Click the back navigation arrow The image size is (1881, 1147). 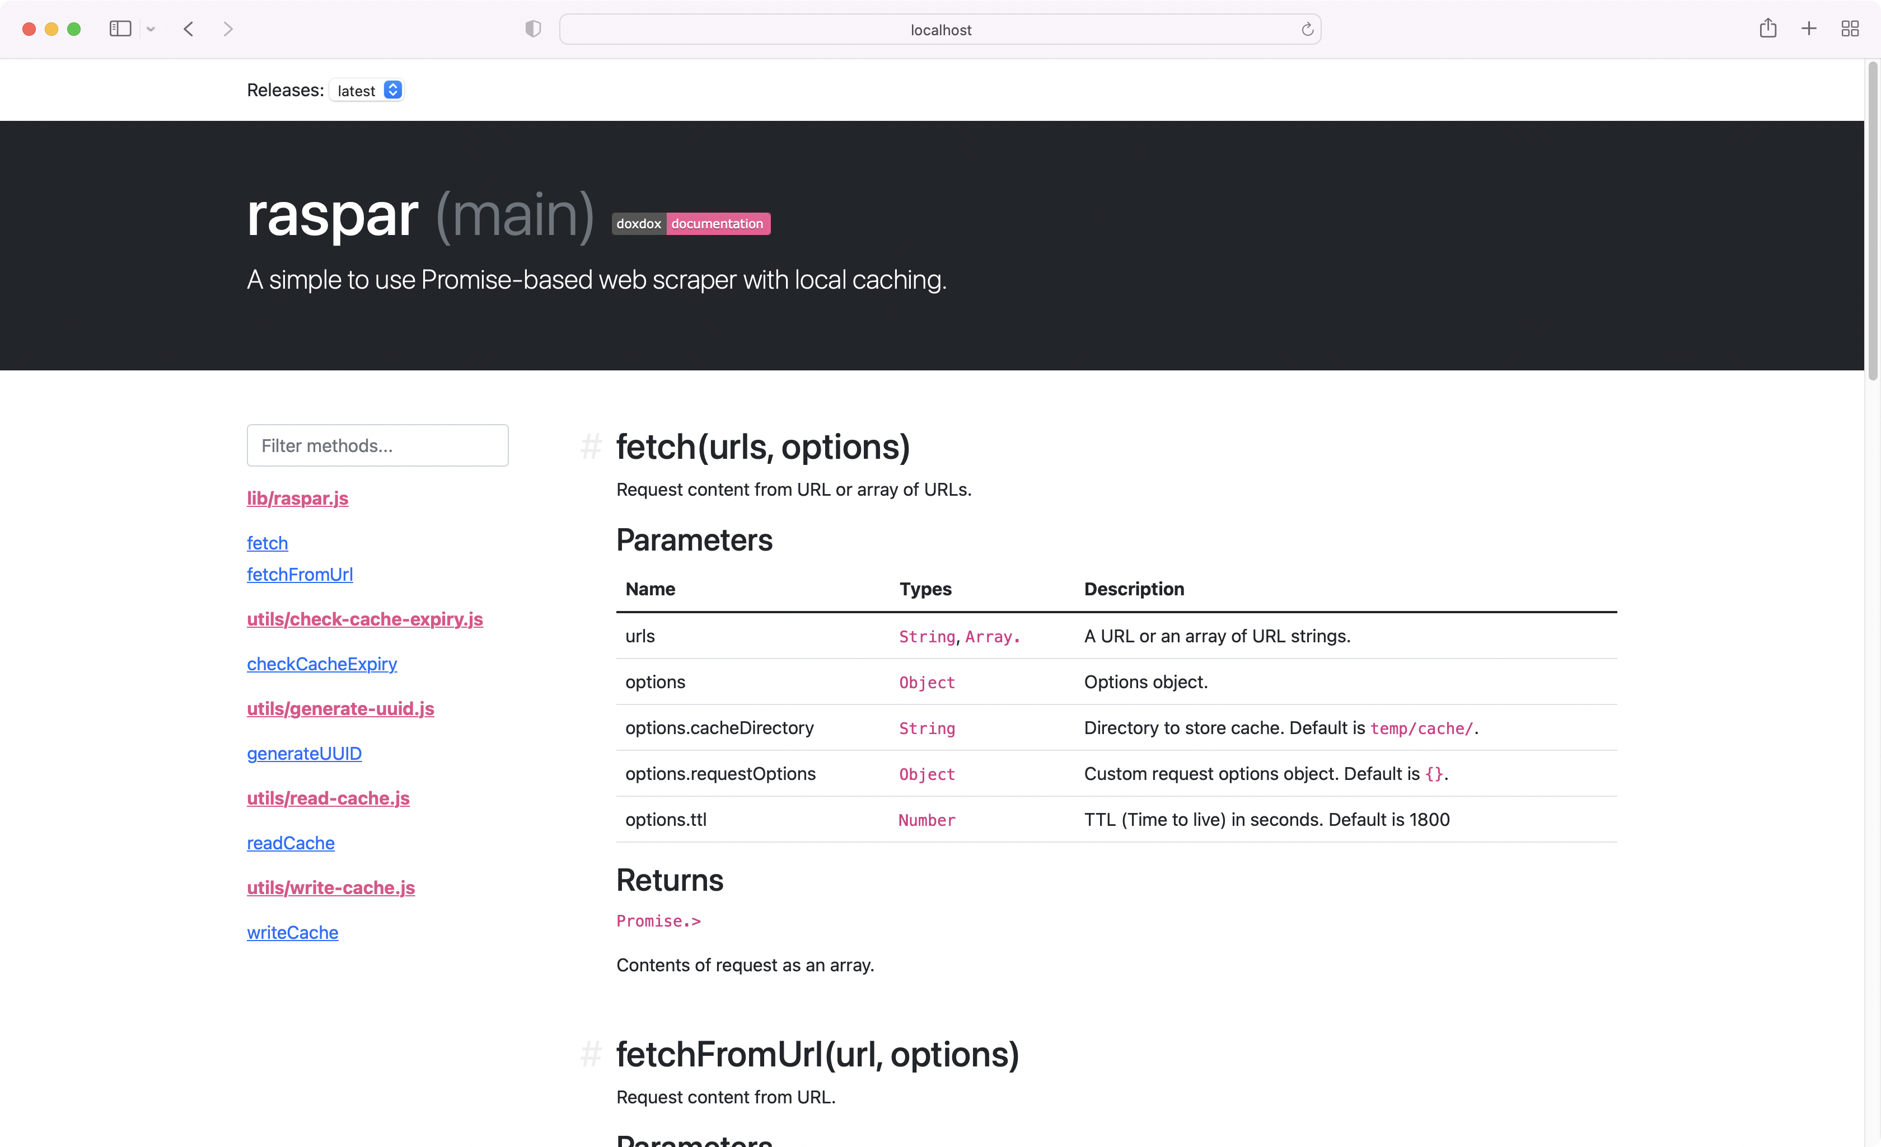[188, 29]
